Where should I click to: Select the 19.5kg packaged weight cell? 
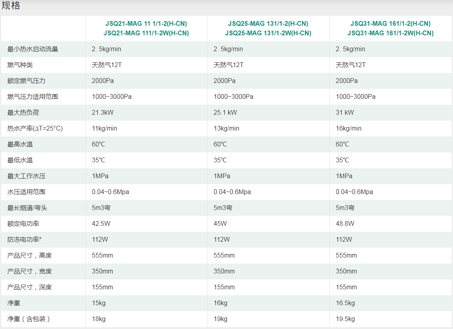pos(345,319)
